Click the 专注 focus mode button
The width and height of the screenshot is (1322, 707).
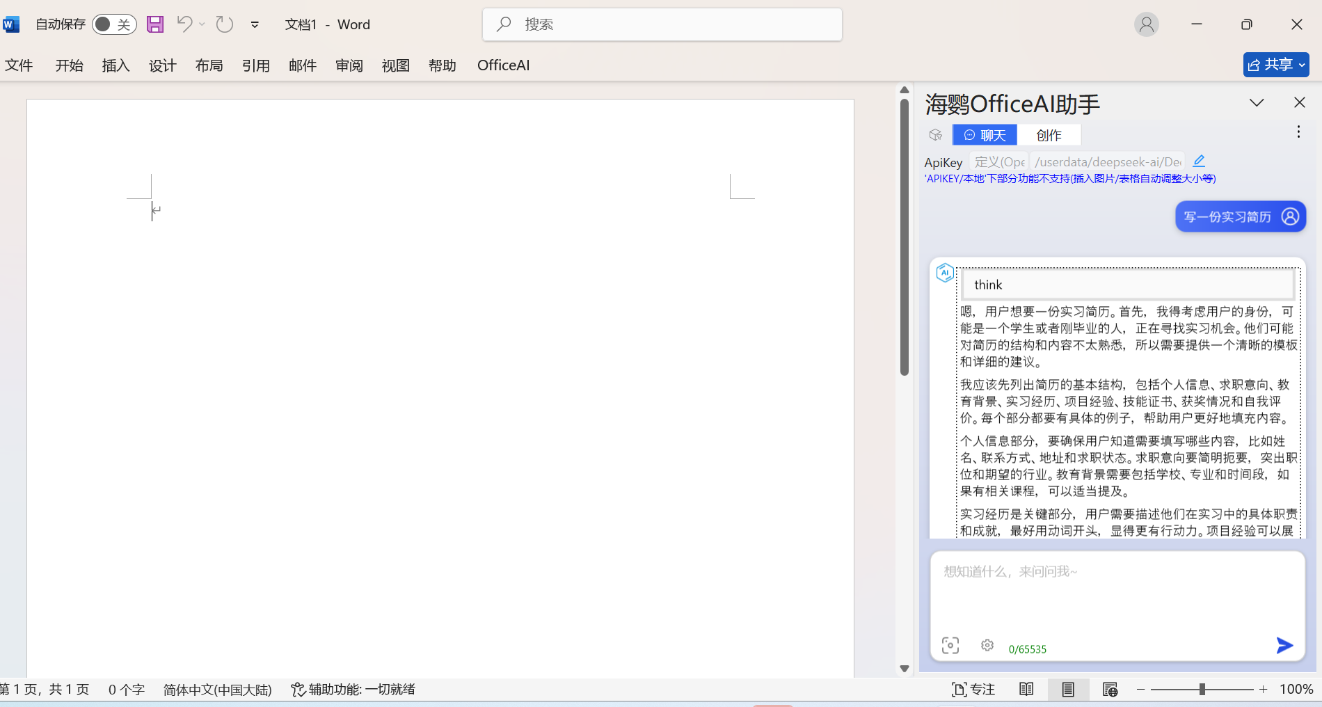tap(973, 689)
